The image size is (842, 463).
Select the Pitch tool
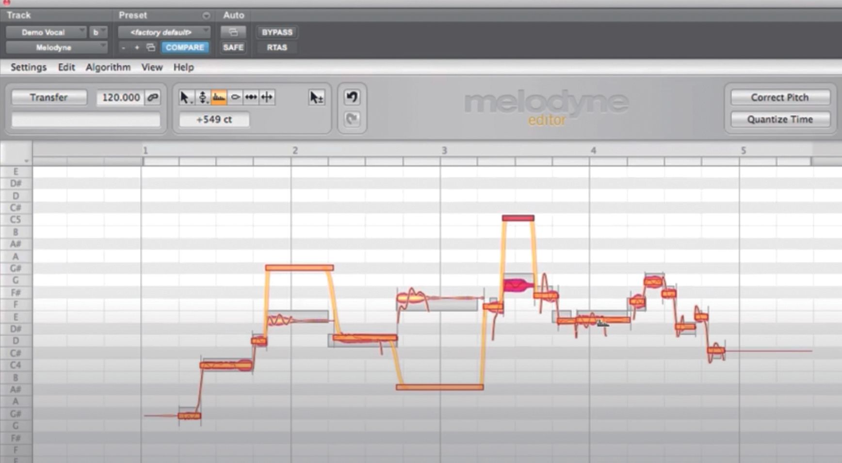203,97
